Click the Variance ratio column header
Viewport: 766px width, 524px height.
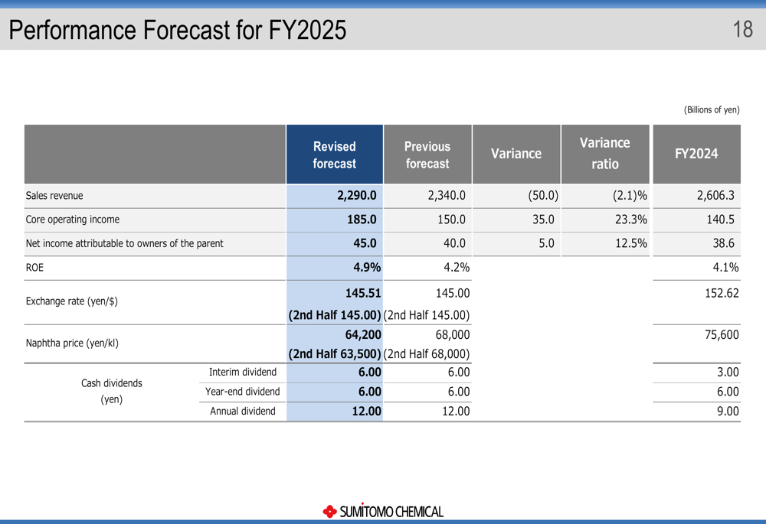click(x=604, y=154)
